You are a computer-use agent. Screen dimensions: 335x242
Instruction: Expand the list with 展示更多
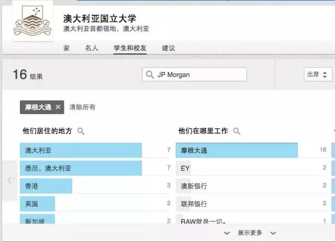pyautogui.click(x=250, y=233)
